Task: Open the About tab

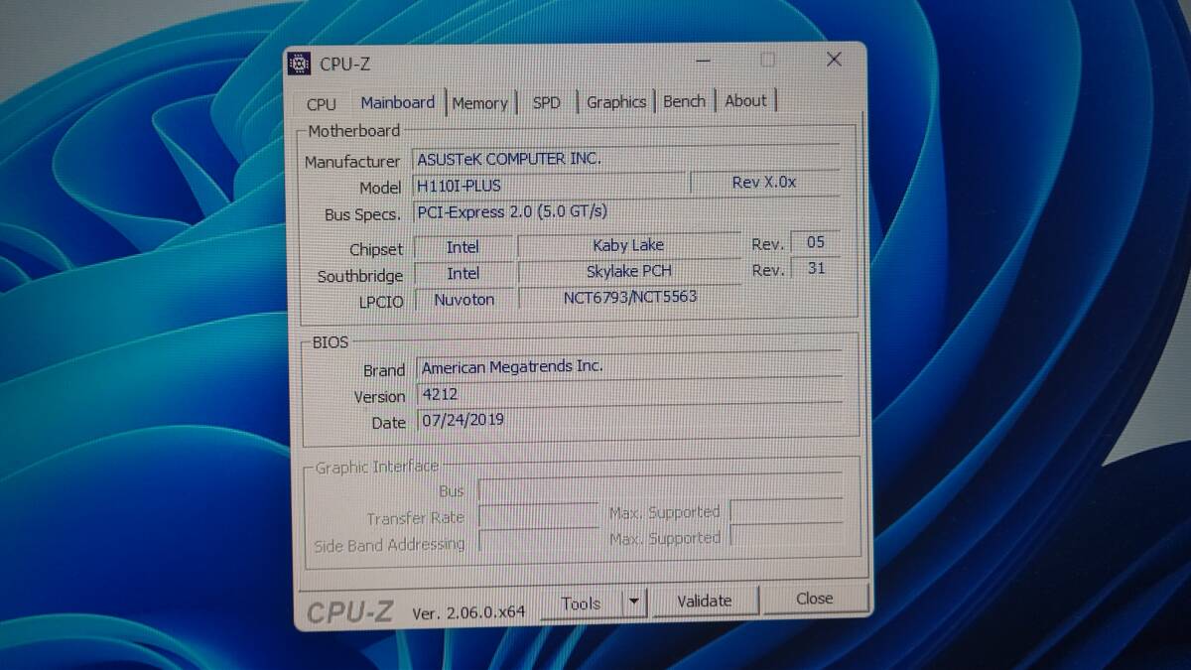Action: [745, 100]
